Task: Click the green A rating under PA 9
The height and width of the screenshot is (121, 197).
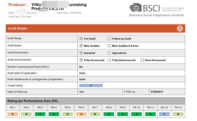Action: click(123, 114)
